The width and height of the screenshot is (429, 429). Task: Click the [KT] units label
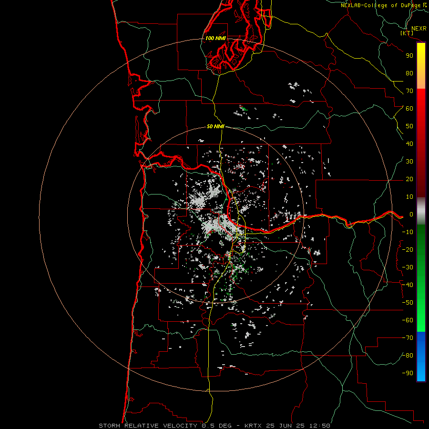click(407, 33)
